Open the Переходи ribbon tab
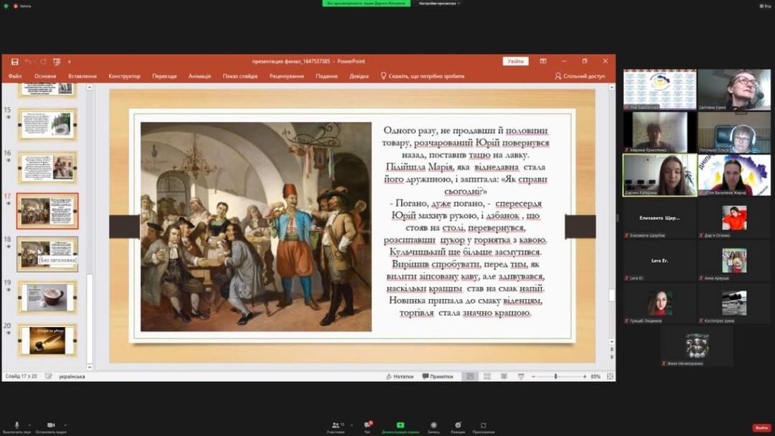Image resolution: width=775 pixels, height=436 pixels. click(x=164, y=76)
